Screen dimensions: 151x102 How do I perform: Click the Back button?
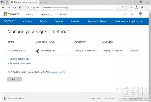coord(14,79)
